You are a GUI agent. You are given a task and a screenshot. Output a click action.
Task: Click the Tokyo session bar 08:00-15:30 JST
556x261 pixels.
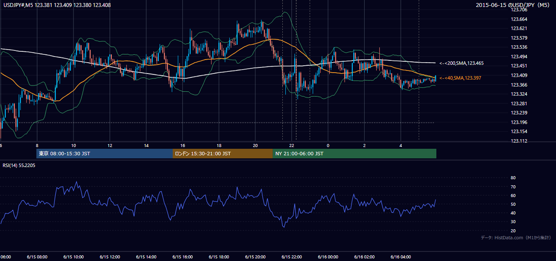point(105,154)
